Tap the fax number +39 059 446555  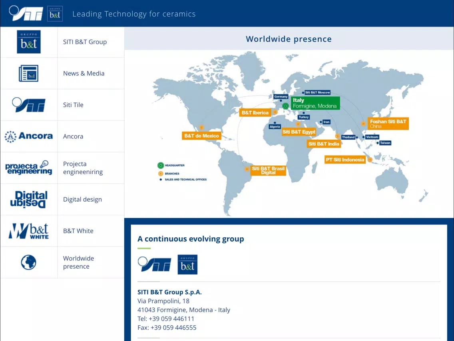173,328
